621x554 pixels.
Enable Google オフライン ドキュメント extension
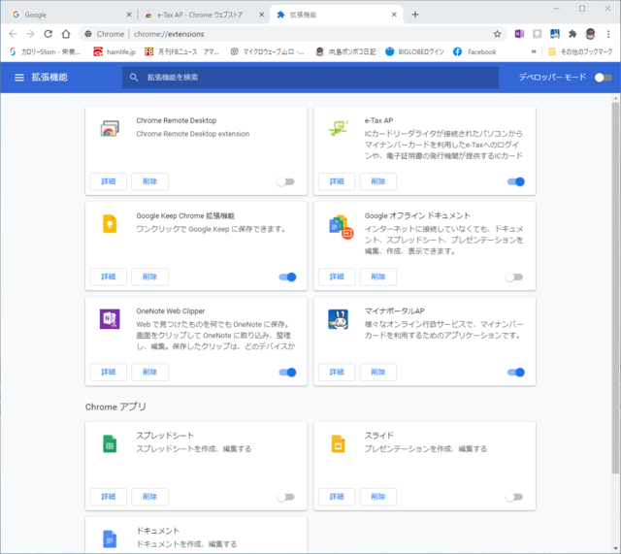coord(514,277)
